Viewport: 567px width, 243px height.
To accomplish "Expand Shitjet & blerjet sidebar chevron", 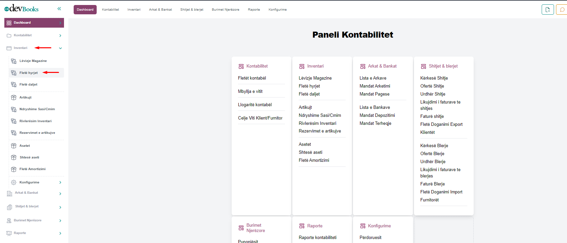I will [x=60, y=207].
